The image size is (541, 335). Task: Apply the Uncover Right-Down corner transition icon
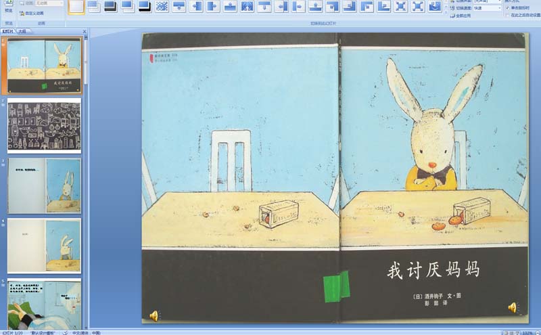(x=367, y=6)
